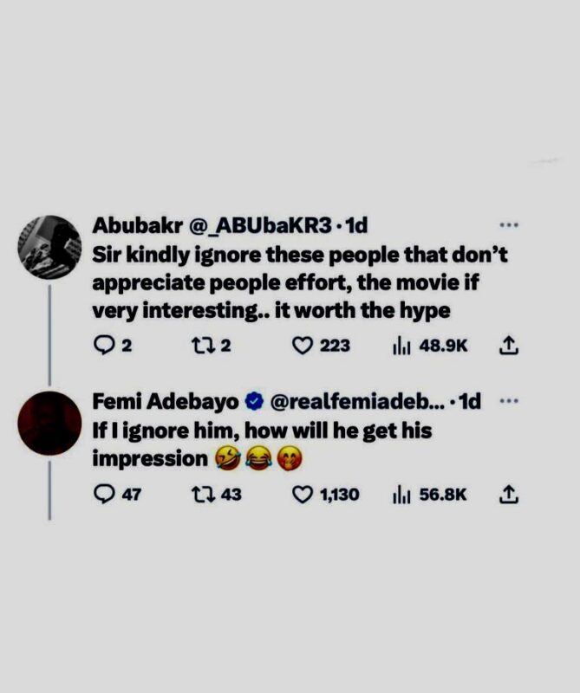Open Femi Adebayo's profile picture
580x693 pixels.
coord(49,423)
